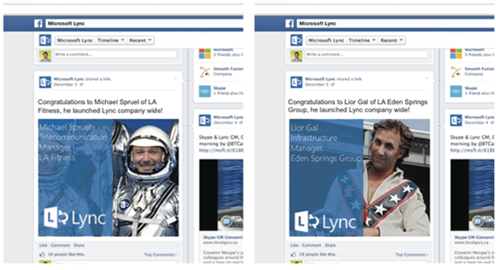Like the Michael Spruel post
This screenshot has height=270, width=496.
click(43, 245)
